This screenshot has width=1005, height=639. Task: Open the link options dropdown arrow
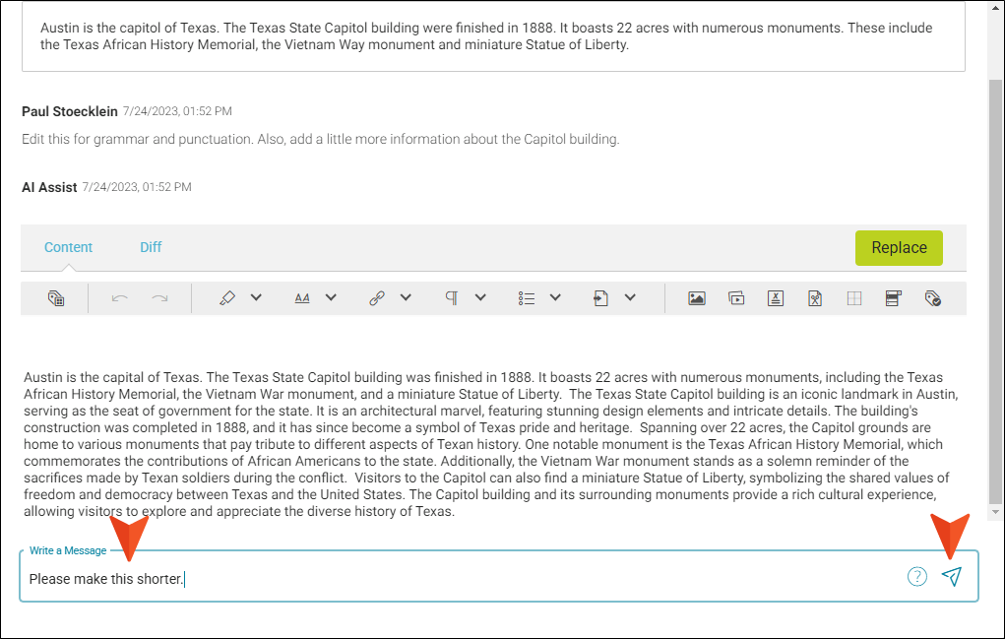point(406,297)
